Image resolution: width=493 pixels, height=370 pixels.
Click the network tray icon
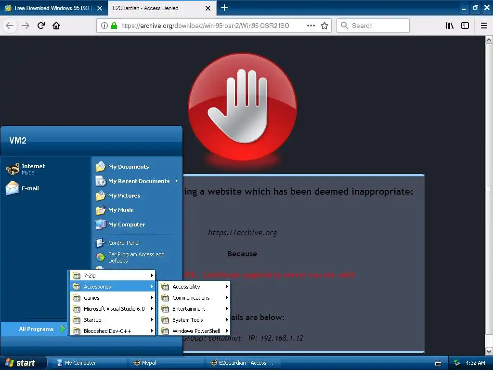[457, 363]
